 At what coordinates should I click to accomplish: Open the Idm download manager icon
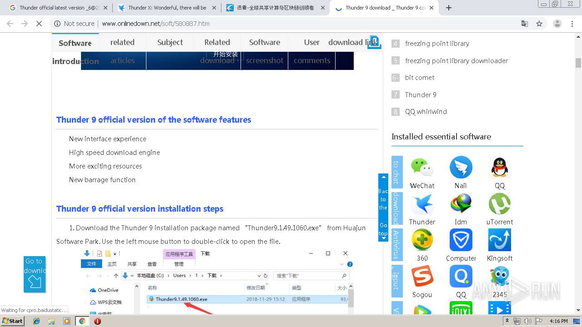[x=461, y=204]
